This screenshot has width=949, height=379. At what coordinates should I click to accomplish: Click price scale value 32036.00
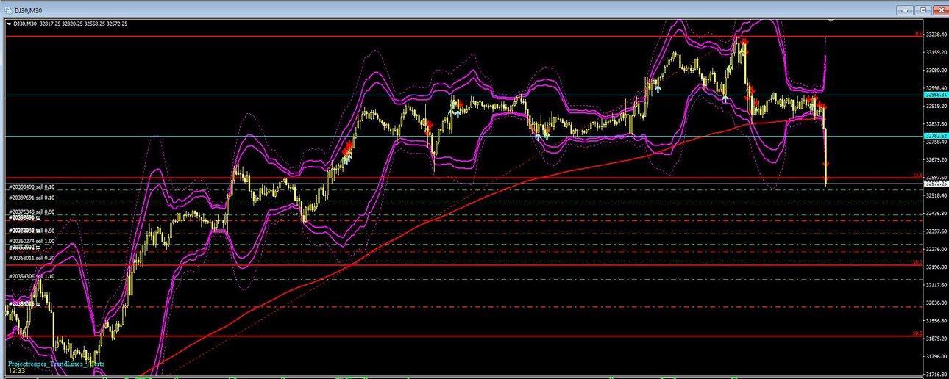[936, 303]
